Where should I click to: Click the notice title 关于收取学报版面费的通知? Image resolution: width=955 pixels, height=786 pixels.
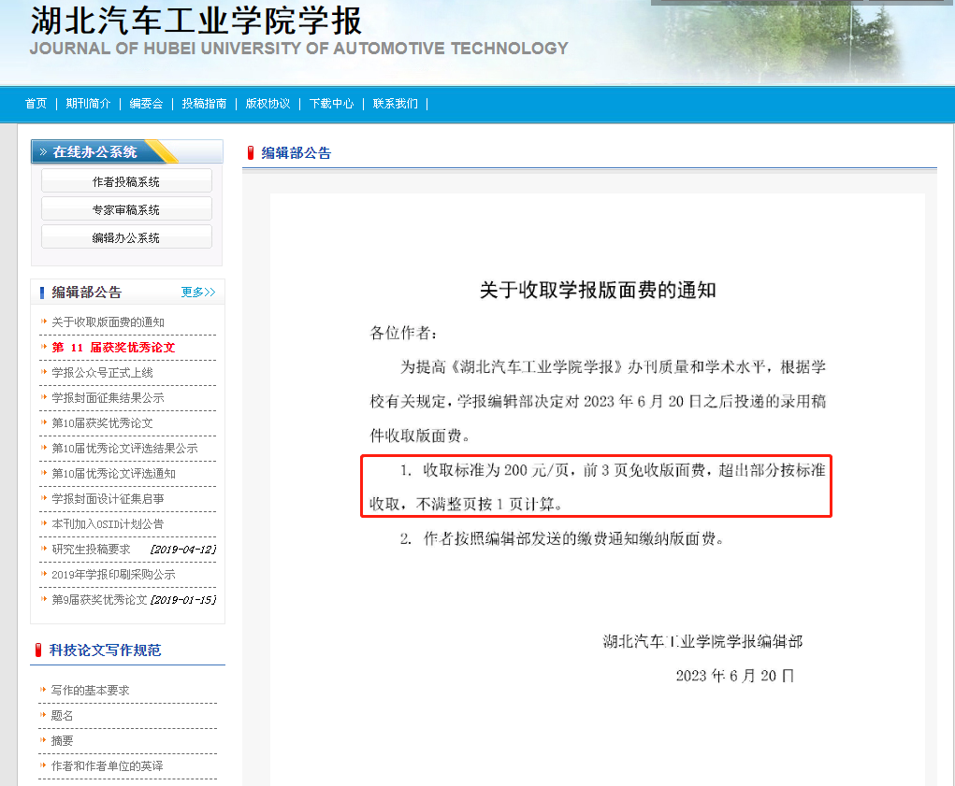pyautogui.click(x=598, y=290)
